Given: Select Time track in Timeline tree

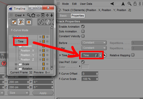Looking at the screenshot, I should coord(21,41).
